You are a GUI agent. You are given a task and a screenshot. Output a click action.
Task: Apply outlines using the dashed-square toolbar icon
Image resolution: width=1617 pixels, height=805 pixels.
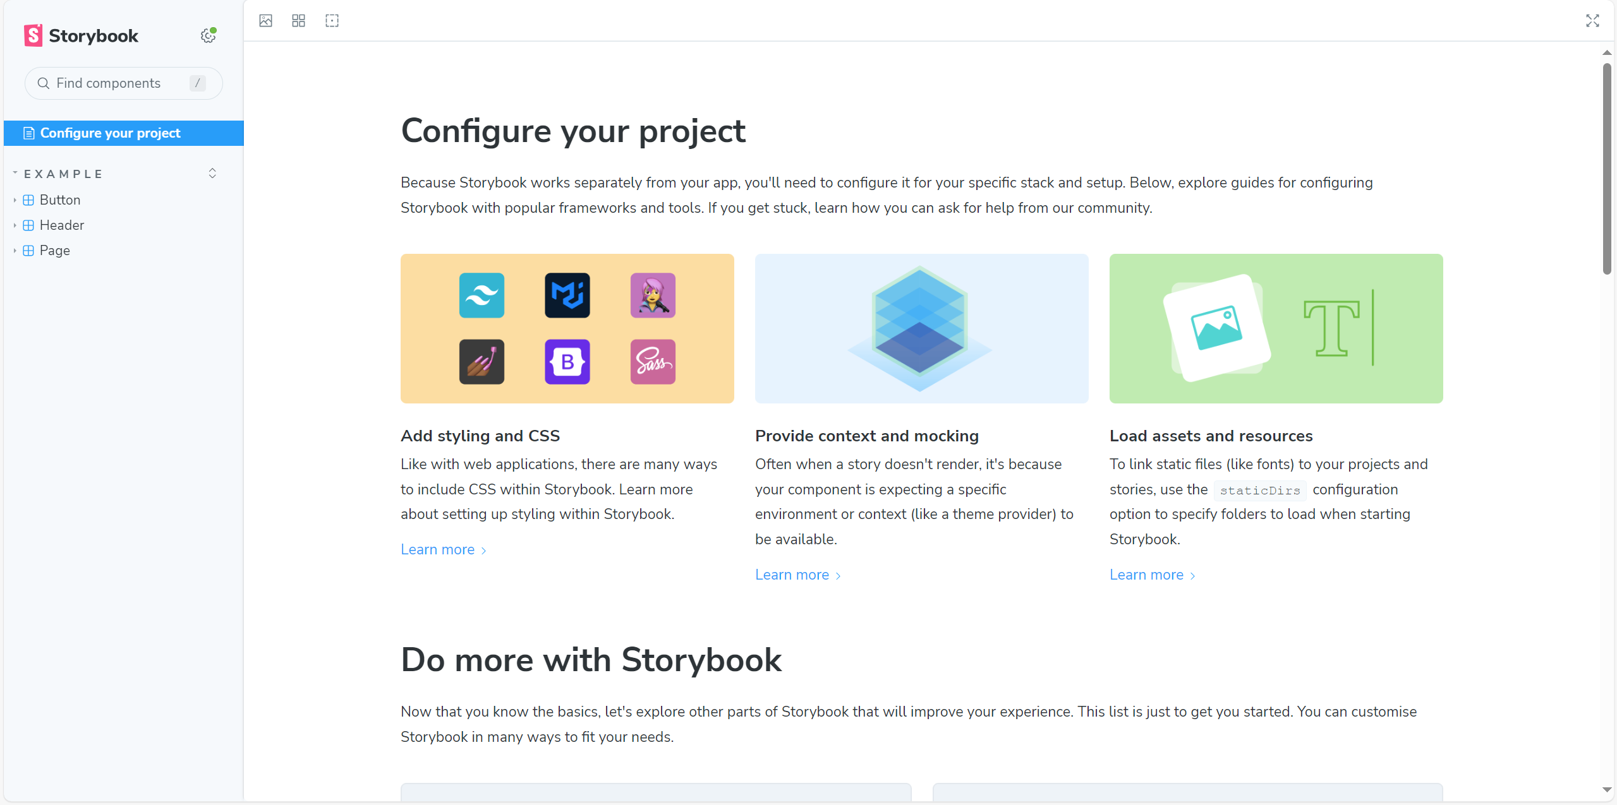(x=332, y=20)
